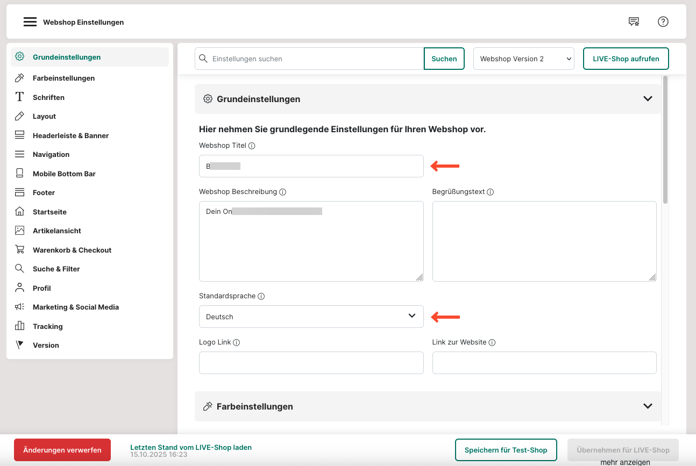Click the Standardsprache info icon
Viewport: 696px width, 466px height.
pyautogui.click(x=261, y=296)
